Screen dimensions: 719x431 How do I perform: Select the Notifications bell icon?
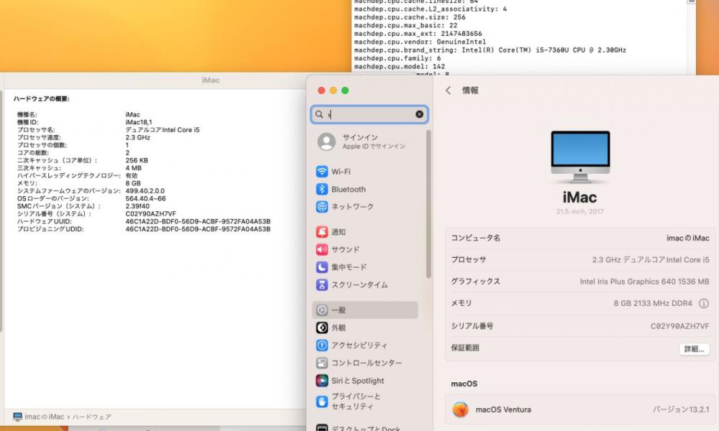(322, 232)
